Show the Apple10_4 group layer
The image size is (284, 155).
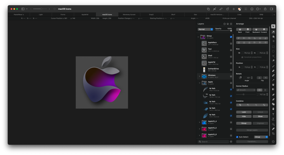(x=231, y=122)
